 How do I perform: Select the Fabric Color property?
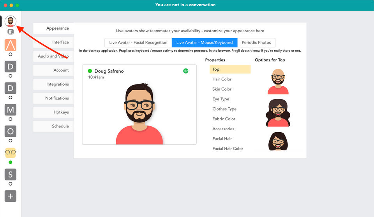pyautogui.click(x=224, y=119)
